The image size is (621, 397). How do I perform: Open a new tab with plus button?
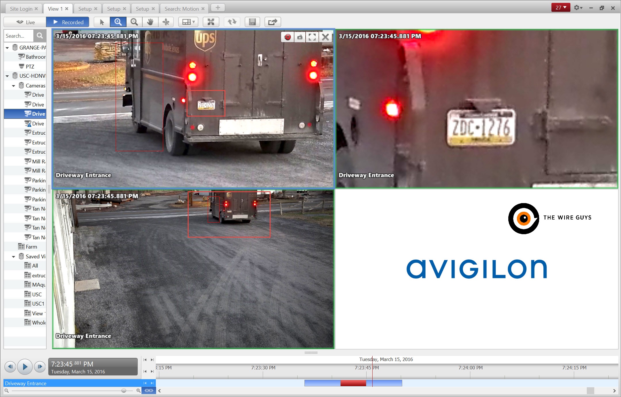click(x=218, y=8)
